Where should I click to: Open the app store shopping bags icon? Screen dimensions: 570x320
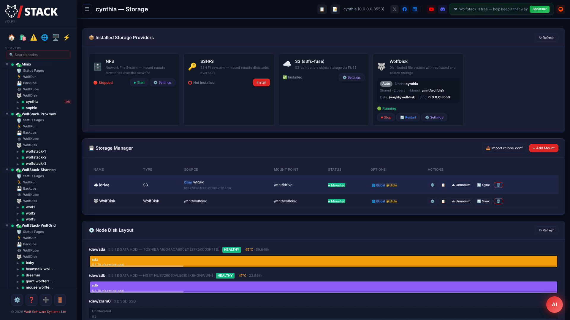23,37
